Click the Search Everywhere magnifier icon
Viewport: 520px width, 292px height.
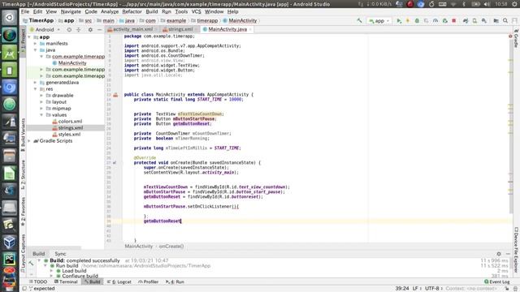point(505,20)
